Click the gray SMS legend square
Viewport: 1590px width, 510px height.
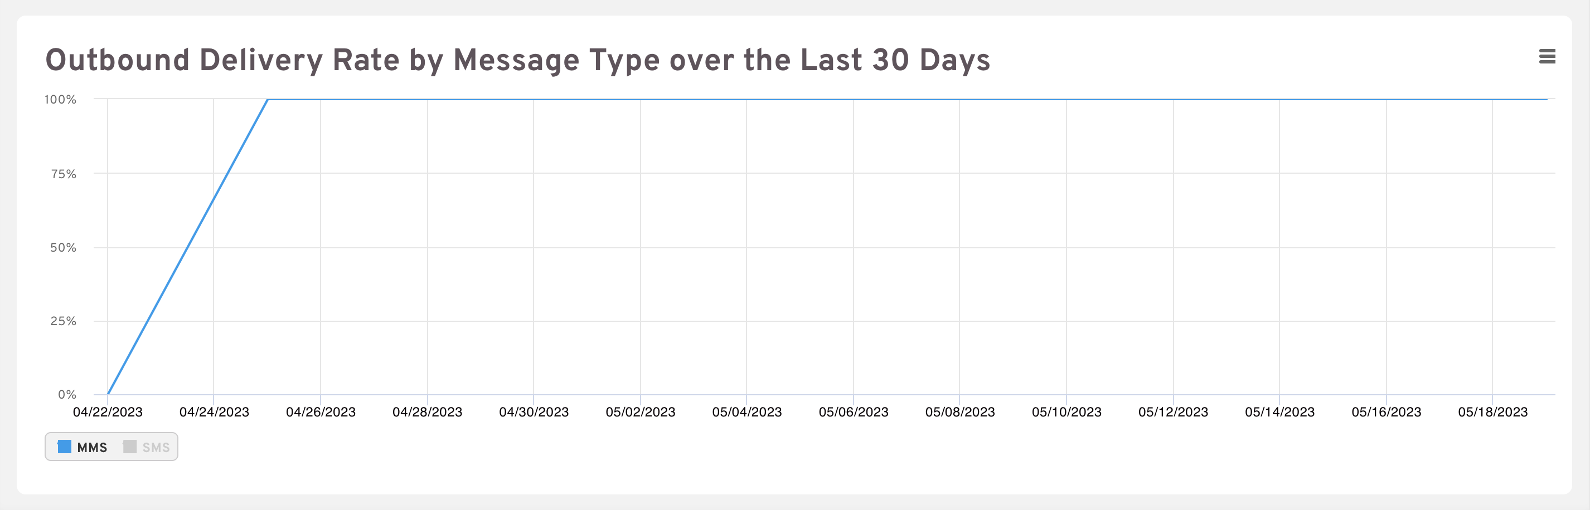coord(129,447)
